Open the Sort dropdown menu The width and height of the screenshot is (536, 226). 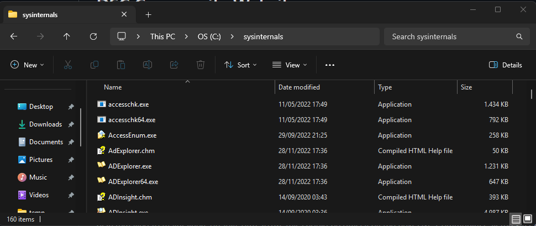click(x=240, y=65)
